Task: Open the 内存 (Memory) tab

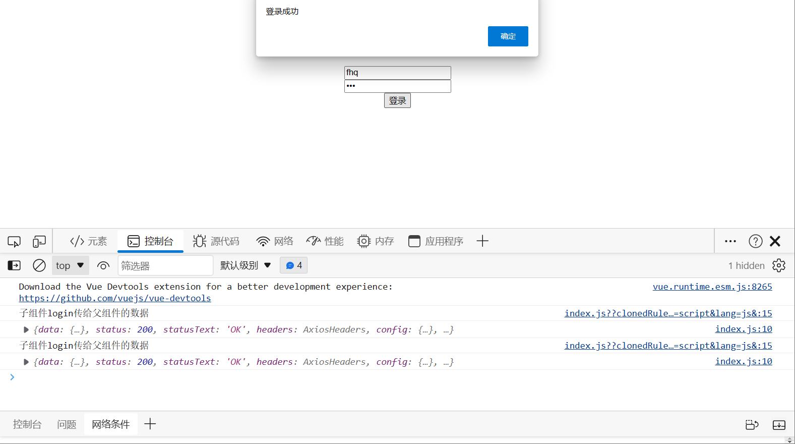Action: [376, 241]
